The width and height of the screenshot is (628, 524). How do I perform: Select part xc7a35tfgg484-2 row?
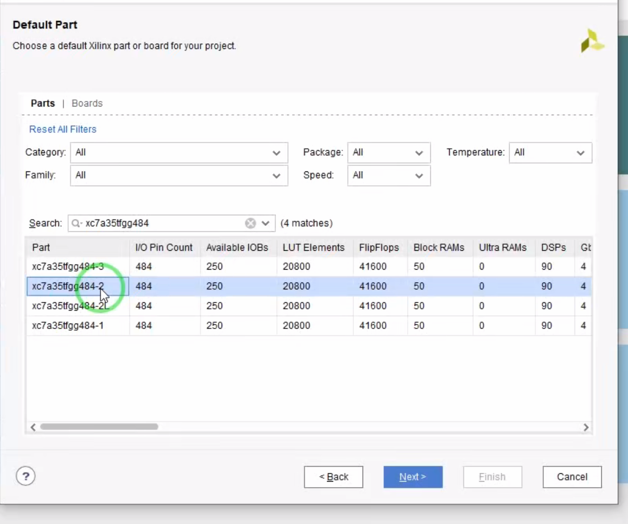(309, 286)
